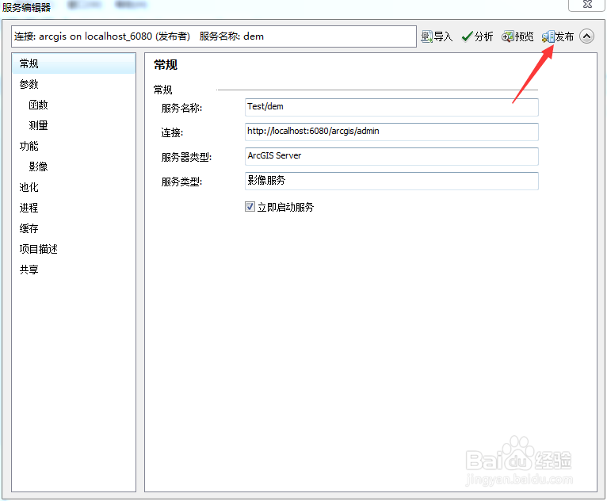This screenshot has width=607, height=501.
Task: Open Preview (预览) from the toolbar
Action: 517,36
